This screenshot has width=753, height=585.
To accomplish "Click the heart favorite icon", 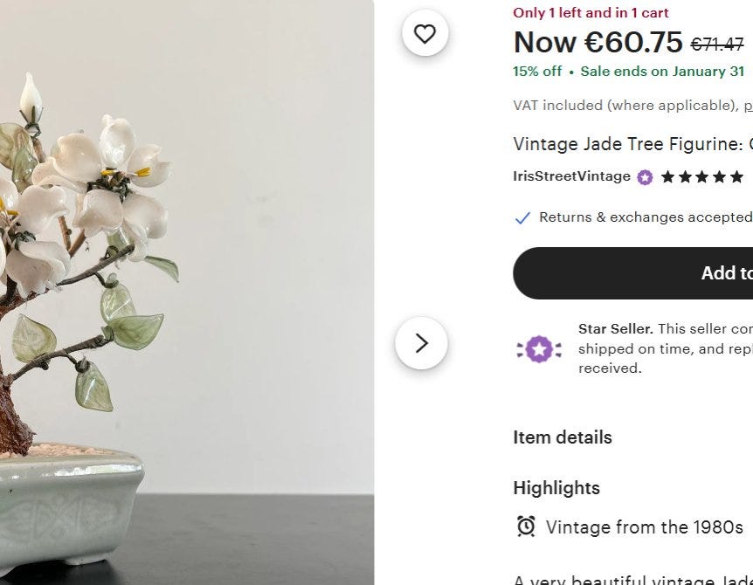I will point(425,34).
